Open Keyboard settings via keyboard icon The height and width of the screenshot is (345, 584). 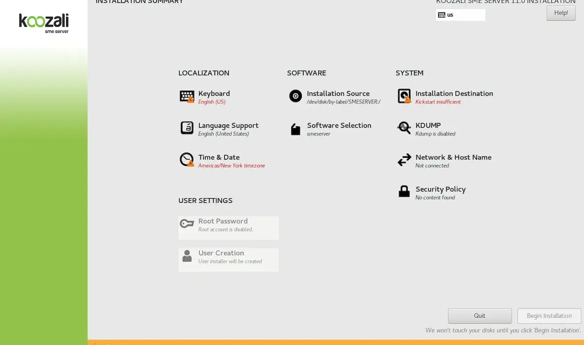point(187,97)
